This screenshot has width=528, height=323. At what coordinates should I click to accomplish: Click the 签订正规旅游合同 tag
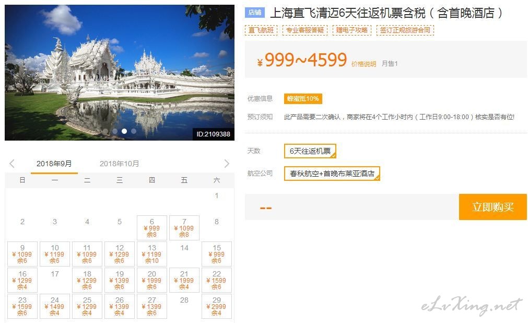[405, 30]
